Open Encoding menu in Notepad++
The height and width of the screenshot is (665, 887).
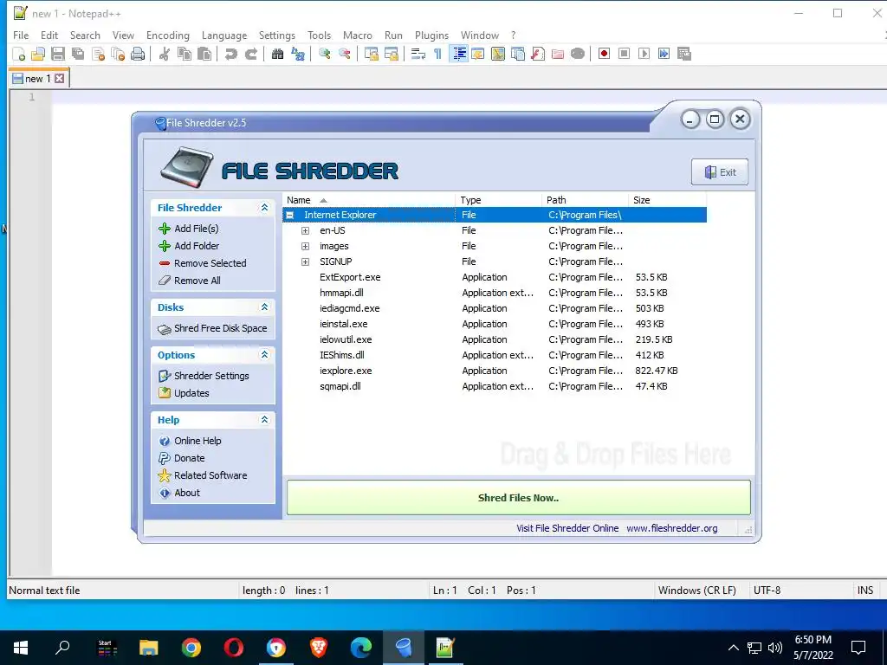click(168, 35)
